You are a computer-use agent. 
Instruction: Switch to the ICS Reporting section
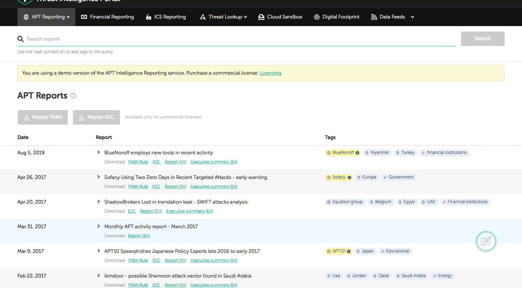pos(166,17)
